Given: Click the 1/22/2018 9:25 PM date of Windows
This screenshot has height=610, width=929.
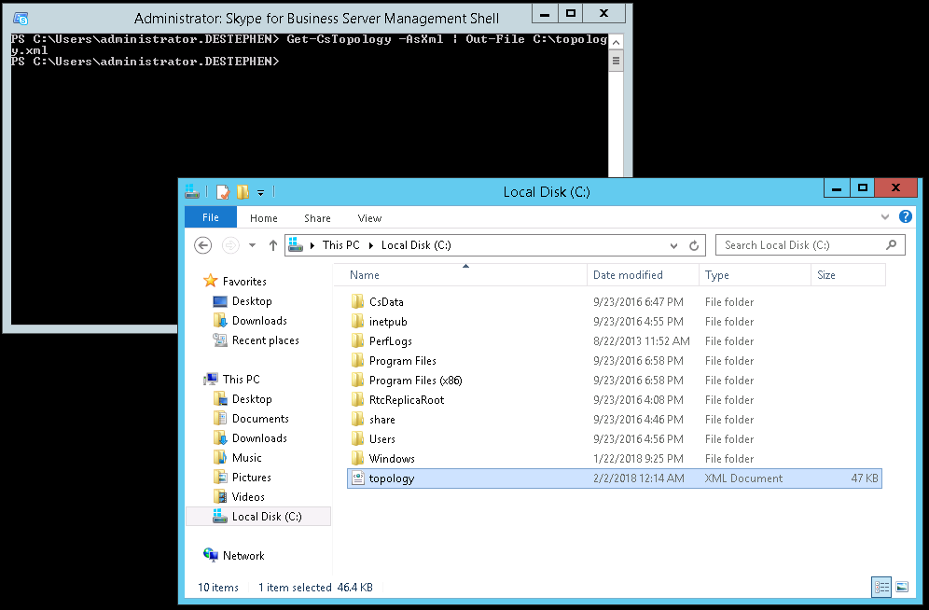Looking at the screenshot, I should point(638,458).
